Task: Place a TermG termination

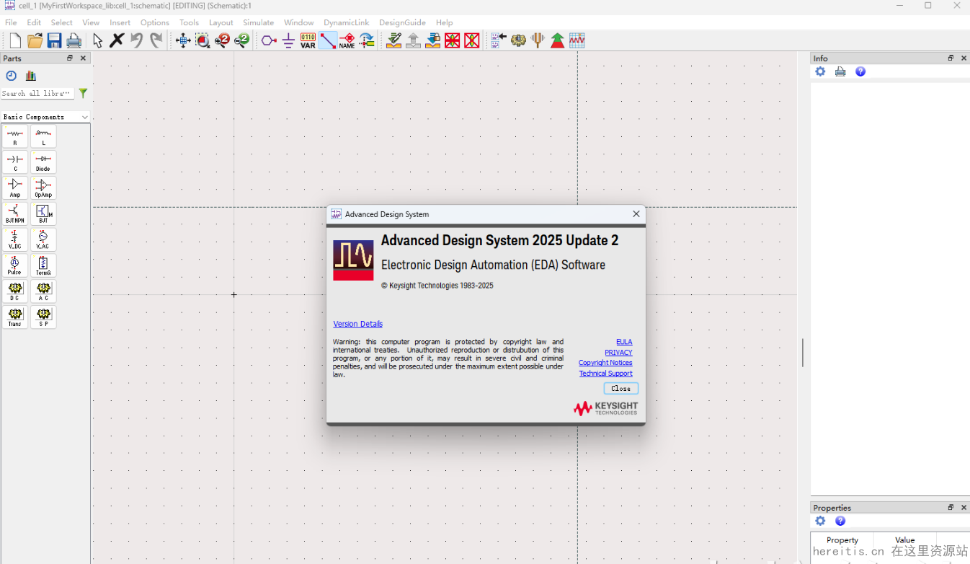Action: (x=43, y=265)
